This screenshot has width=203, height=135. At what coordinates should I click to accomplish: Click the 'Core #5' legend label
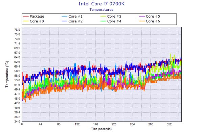[153, 17]
